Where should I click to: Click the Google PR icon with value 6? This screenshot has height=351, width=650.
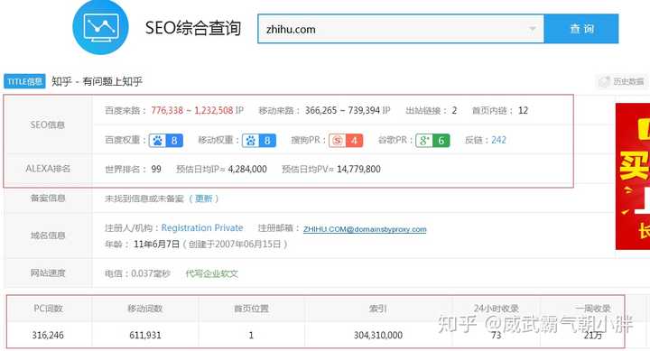pos(432,141)
